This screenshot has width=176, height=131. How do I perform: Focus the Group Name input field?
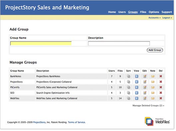coord(41,44)
